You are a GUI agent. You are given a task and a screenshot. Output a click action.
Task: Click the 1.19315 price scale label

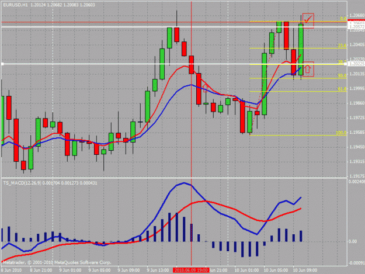click(x=357, y=161)
